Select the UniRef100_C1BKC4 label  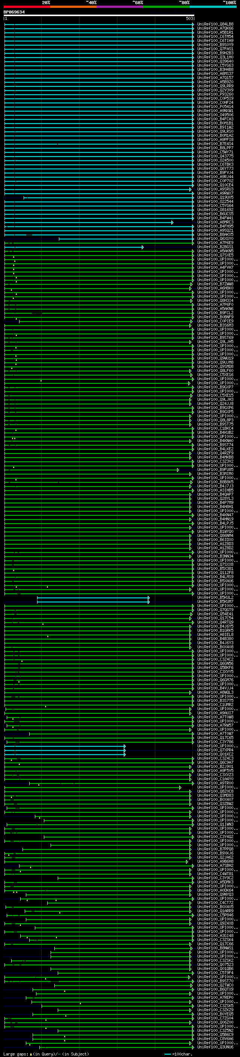215,428
